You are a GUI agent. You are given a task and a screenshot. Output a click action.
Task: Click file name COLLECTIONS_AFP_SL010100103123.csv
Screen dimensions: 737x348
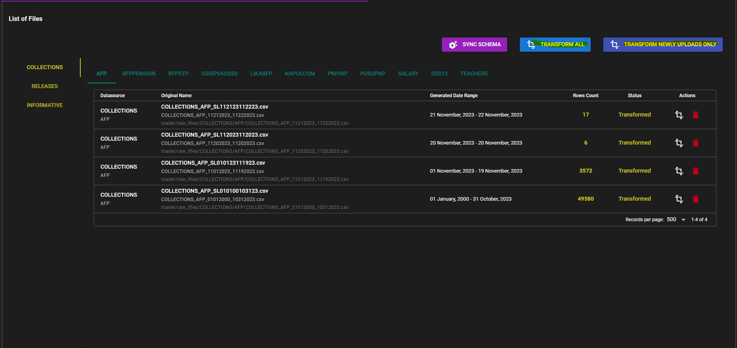pos(214,191)
